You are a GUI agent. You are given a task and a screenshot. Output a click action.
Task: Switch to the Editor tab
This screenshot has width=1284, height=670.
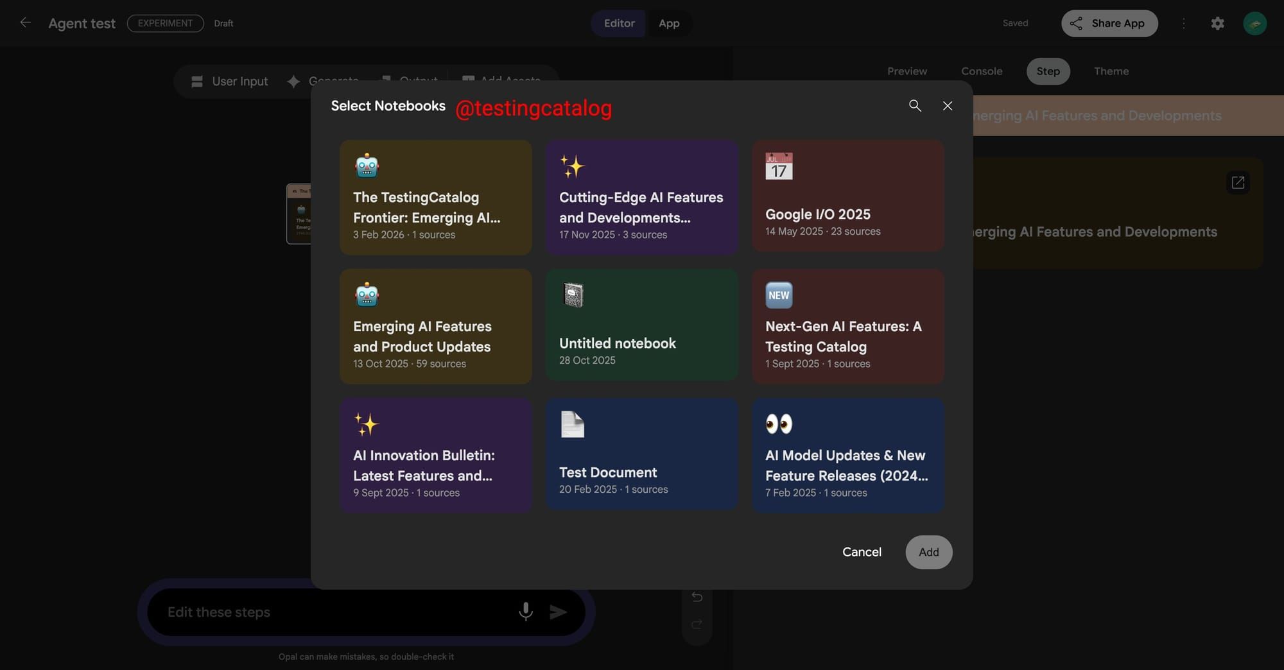[x=619, y=23]
